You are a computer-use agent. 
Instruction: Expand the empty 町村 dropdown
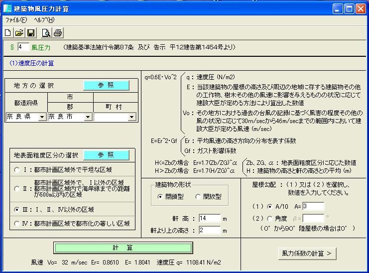(131, 117)
